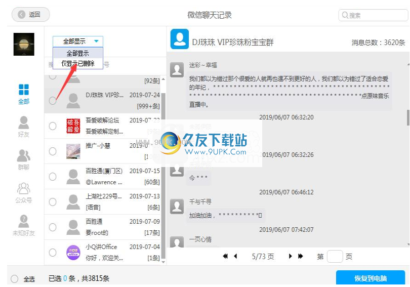Click the 2019/06/07 06:46:12 timestamp
Image resolution: width=410 pixels, height=287 pixels.
click(x=286, y=192)
